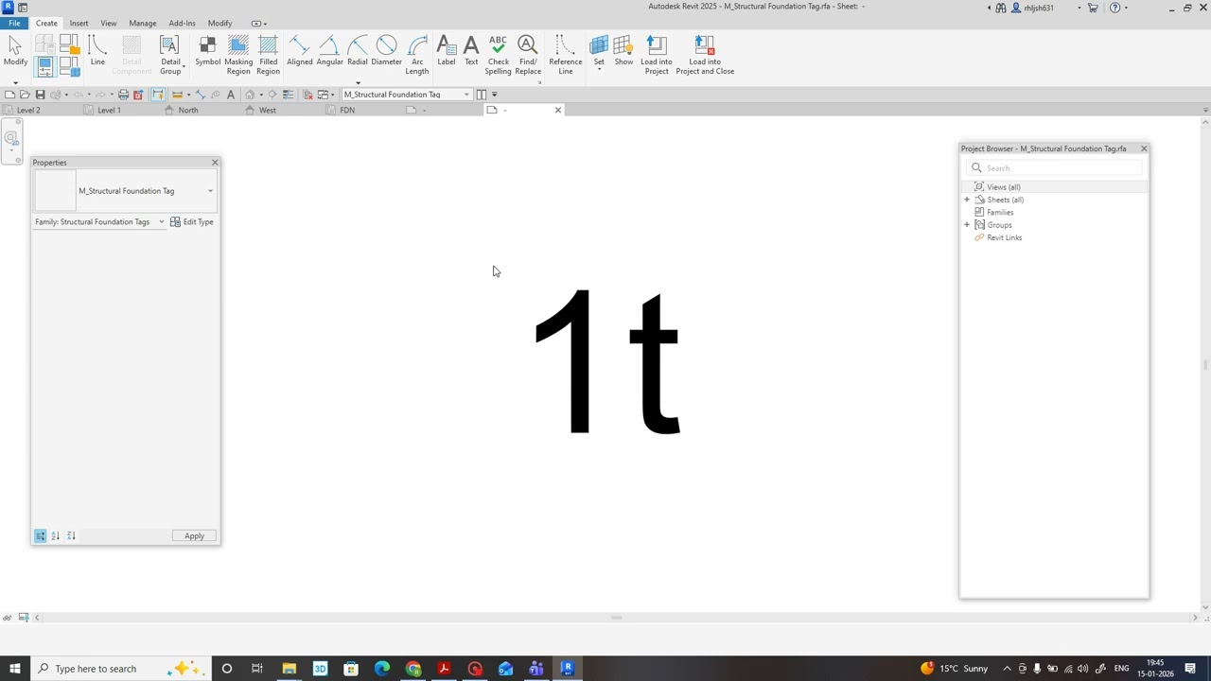Select Views (all) in Project Browser

[x=1003, y=187]
